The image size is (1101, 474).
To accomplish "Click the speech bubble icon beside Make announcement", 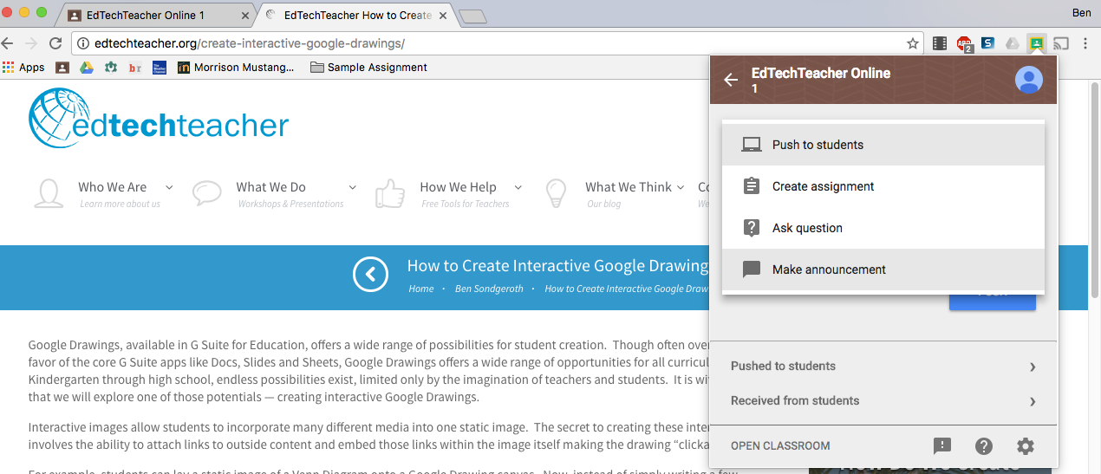I will (752, 269).
